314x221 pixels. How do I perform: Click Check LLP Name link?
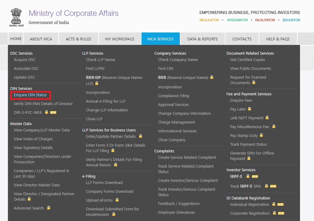[x=100, y=60]
